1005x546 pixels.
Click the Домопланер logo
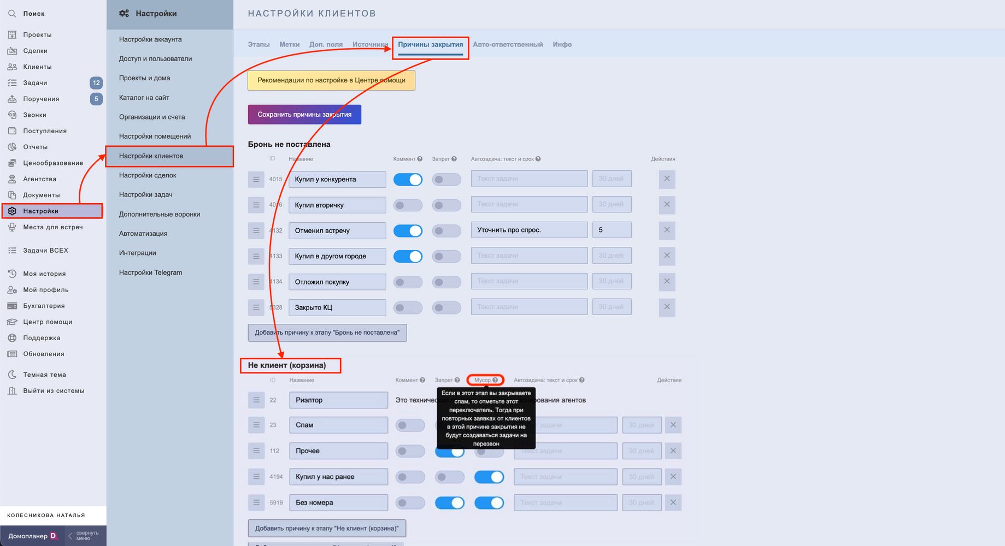click(33, 536)
